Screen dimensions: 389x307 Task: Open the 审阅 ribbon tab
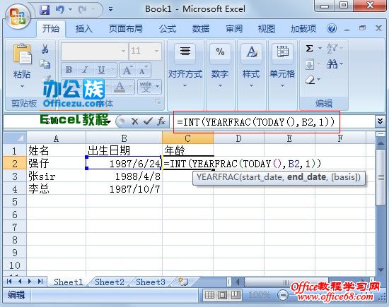pos(234,29)
